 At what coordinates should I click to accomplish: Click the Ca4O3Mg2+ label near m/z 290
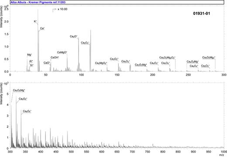(209, 58)
